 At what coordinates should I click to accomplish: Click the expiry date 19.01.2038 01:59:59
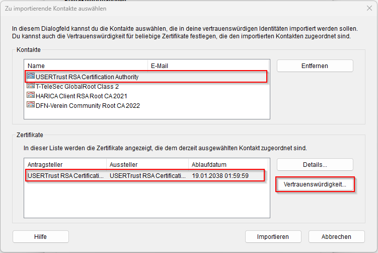[x=220, y=176]
